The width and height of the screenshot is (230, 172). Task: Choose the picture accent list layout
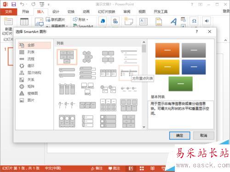coord(87,89)
